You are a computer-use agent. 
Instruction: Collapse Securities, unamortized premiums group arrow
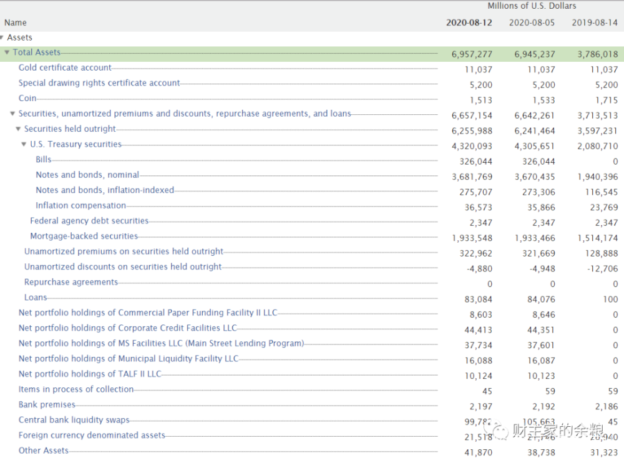point(12,114)
